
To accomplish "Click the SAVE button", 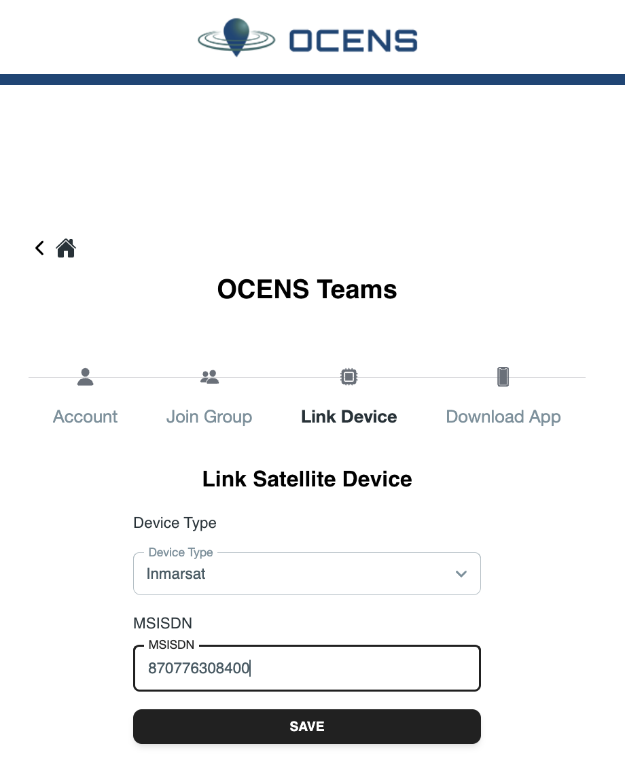I will (x=307, y=726).
